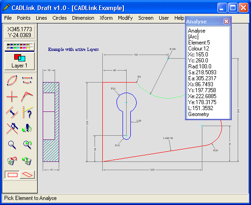Click the Xc:165.0 entry
The width and height of the screenshot is (251, 205).
click(198, 55)
